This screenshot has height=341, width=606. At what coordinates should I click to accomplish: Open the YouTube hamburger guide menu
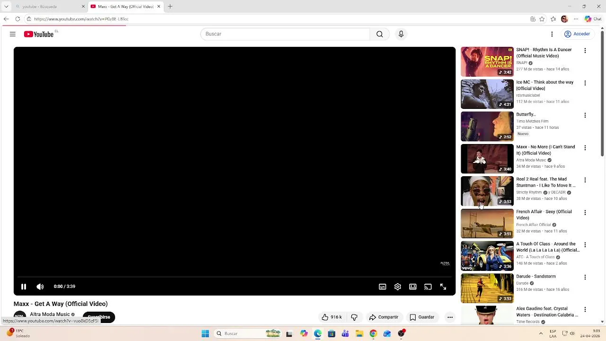click(13, 34)
